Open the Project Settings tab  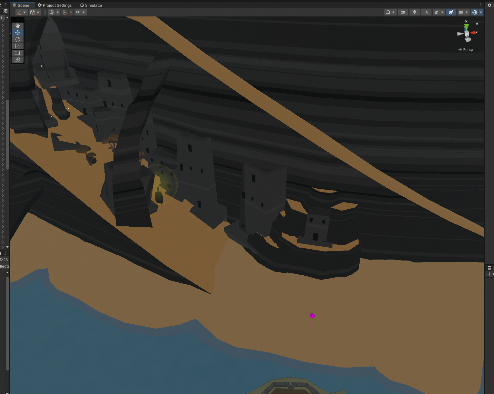point(55,5)
